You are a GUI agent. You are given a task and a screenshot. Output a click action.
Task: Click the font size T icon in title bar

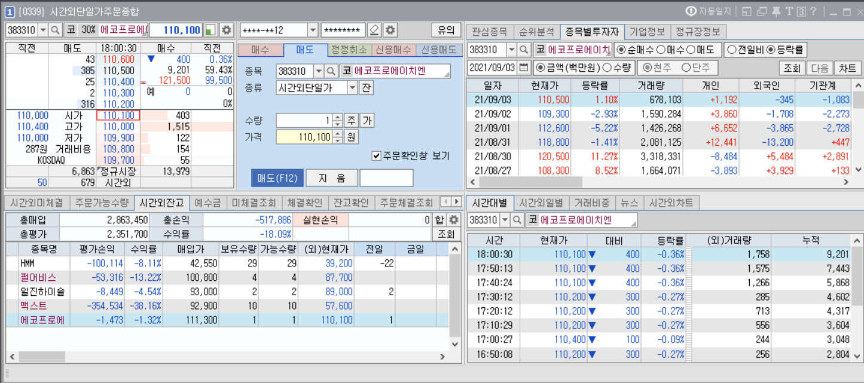[x=789, y=11]
